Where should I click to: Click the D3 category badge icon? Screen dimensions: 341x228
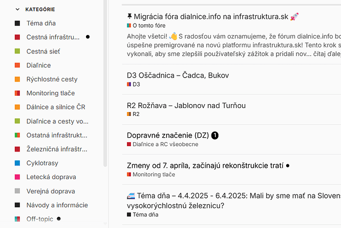129,84
